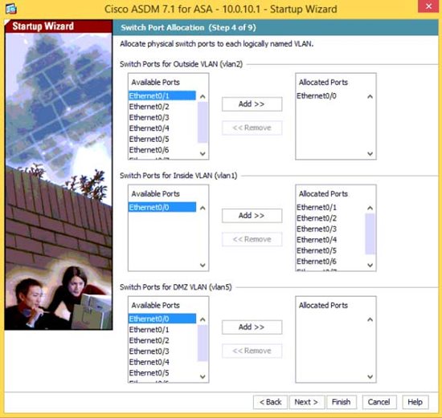
Task: Select Ethernet0/2 in DMZ VLAN available ports
Action: [162, 340]
